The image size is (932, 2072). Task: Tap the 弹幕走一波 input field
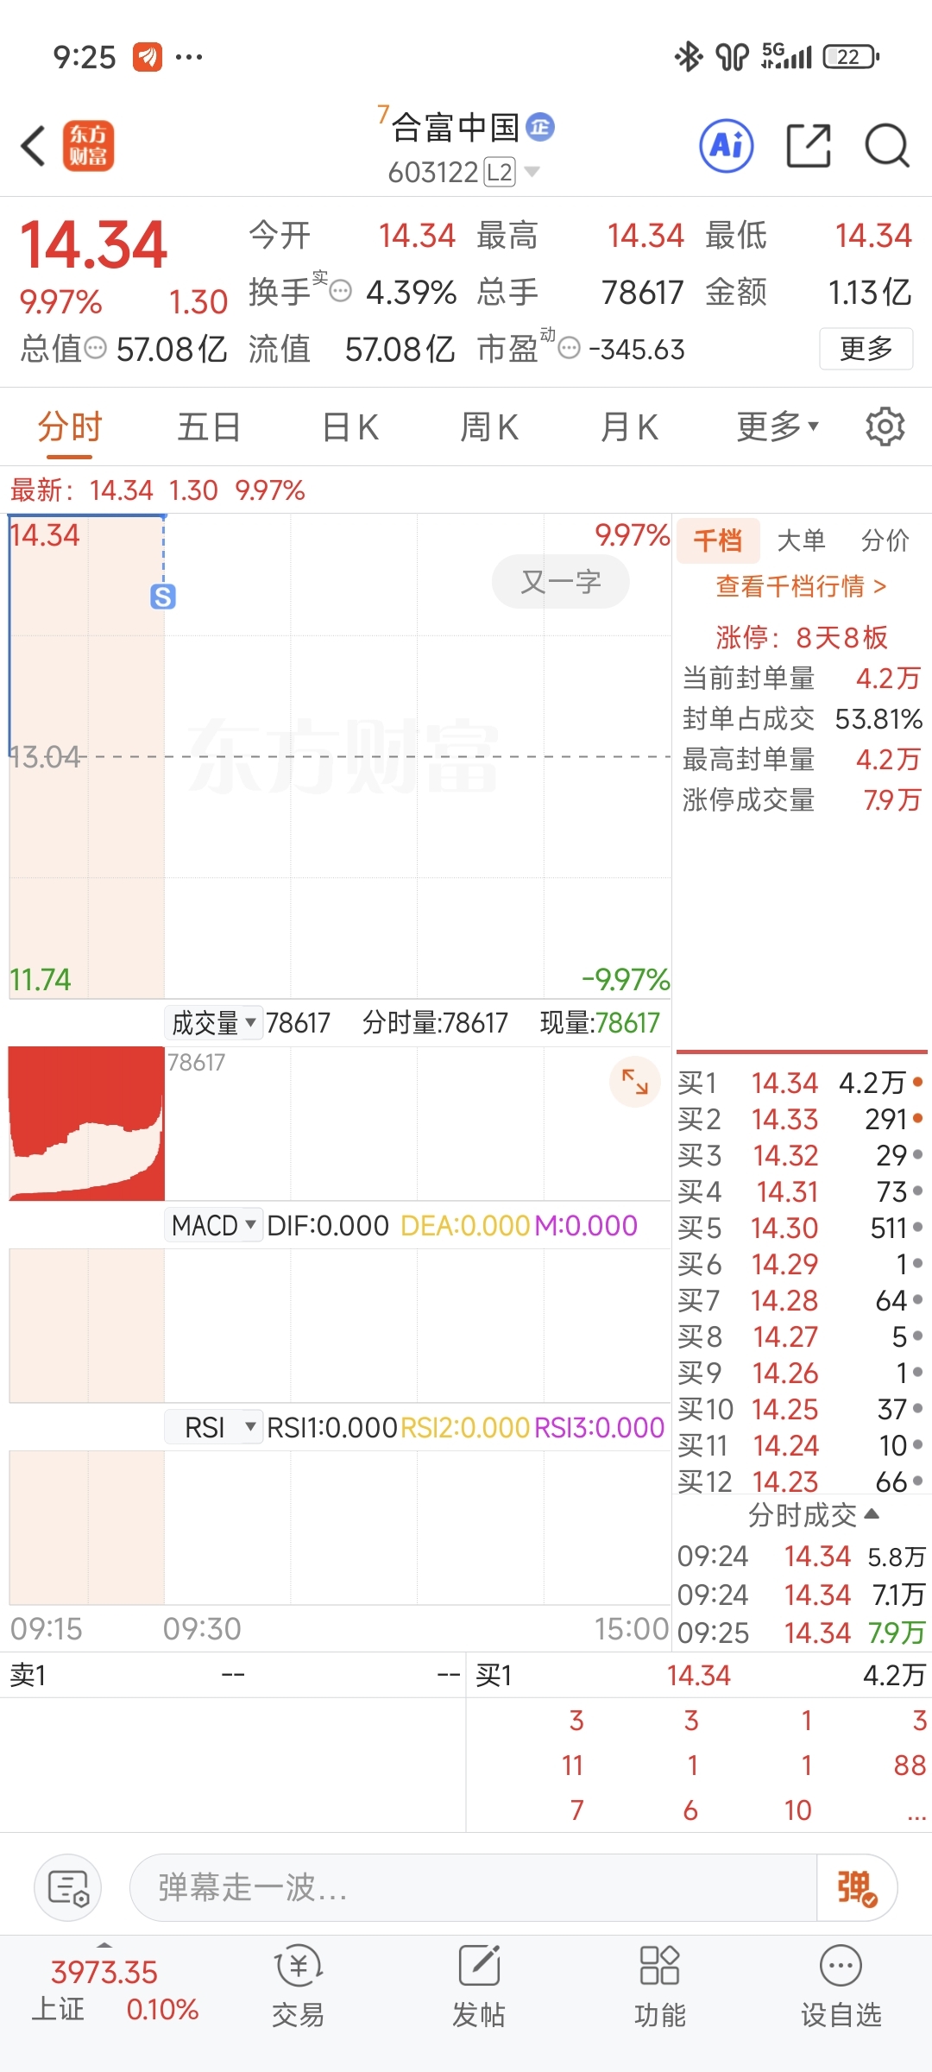pos(473,1887)
